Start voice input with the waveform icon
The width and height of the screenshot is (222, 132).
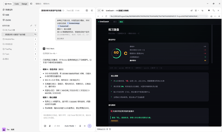(85, 126)
